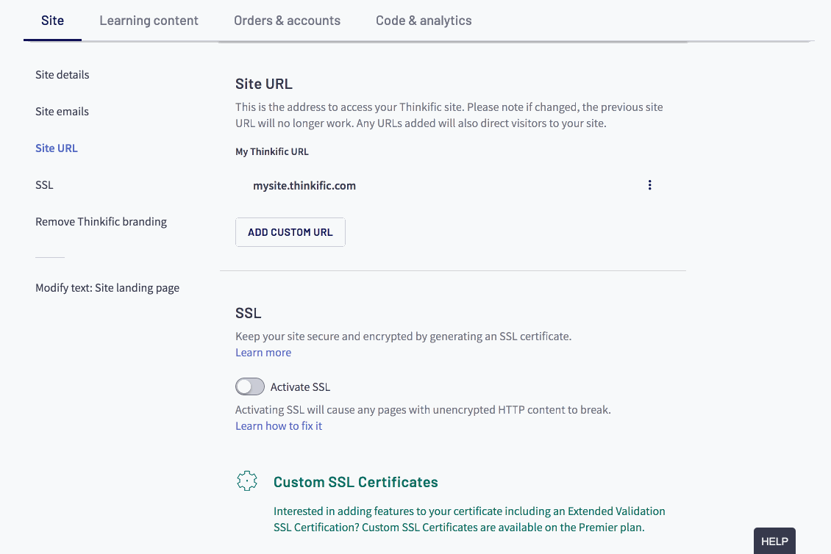Viewport: 831px width, 554px height.
Task: Open Remove Thinkific branding settings
Action: tap(101, 222)
